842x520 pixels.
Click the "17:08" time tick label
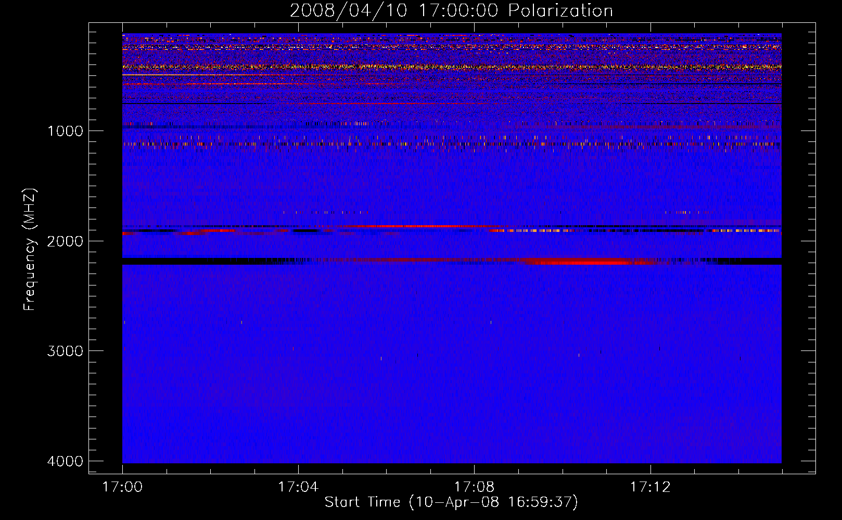(x=474, y=487)
